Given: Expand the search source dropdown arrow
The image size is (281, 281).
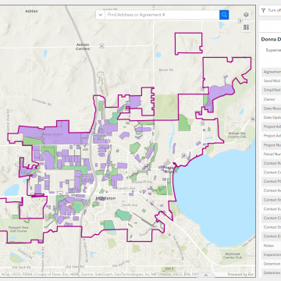Looking at the screenshot, I should [100, 15].
